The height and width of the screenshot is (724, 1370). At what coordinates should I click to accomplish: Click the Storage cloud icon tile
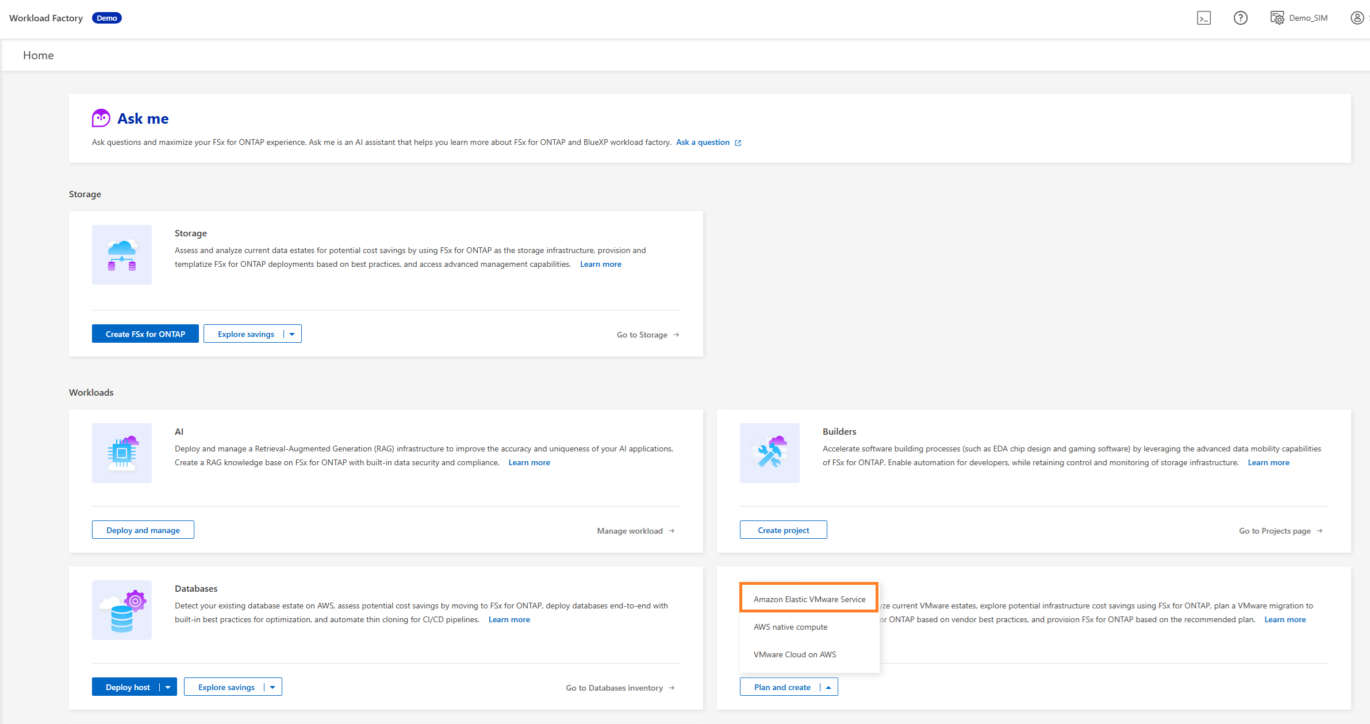pos(122,255)
